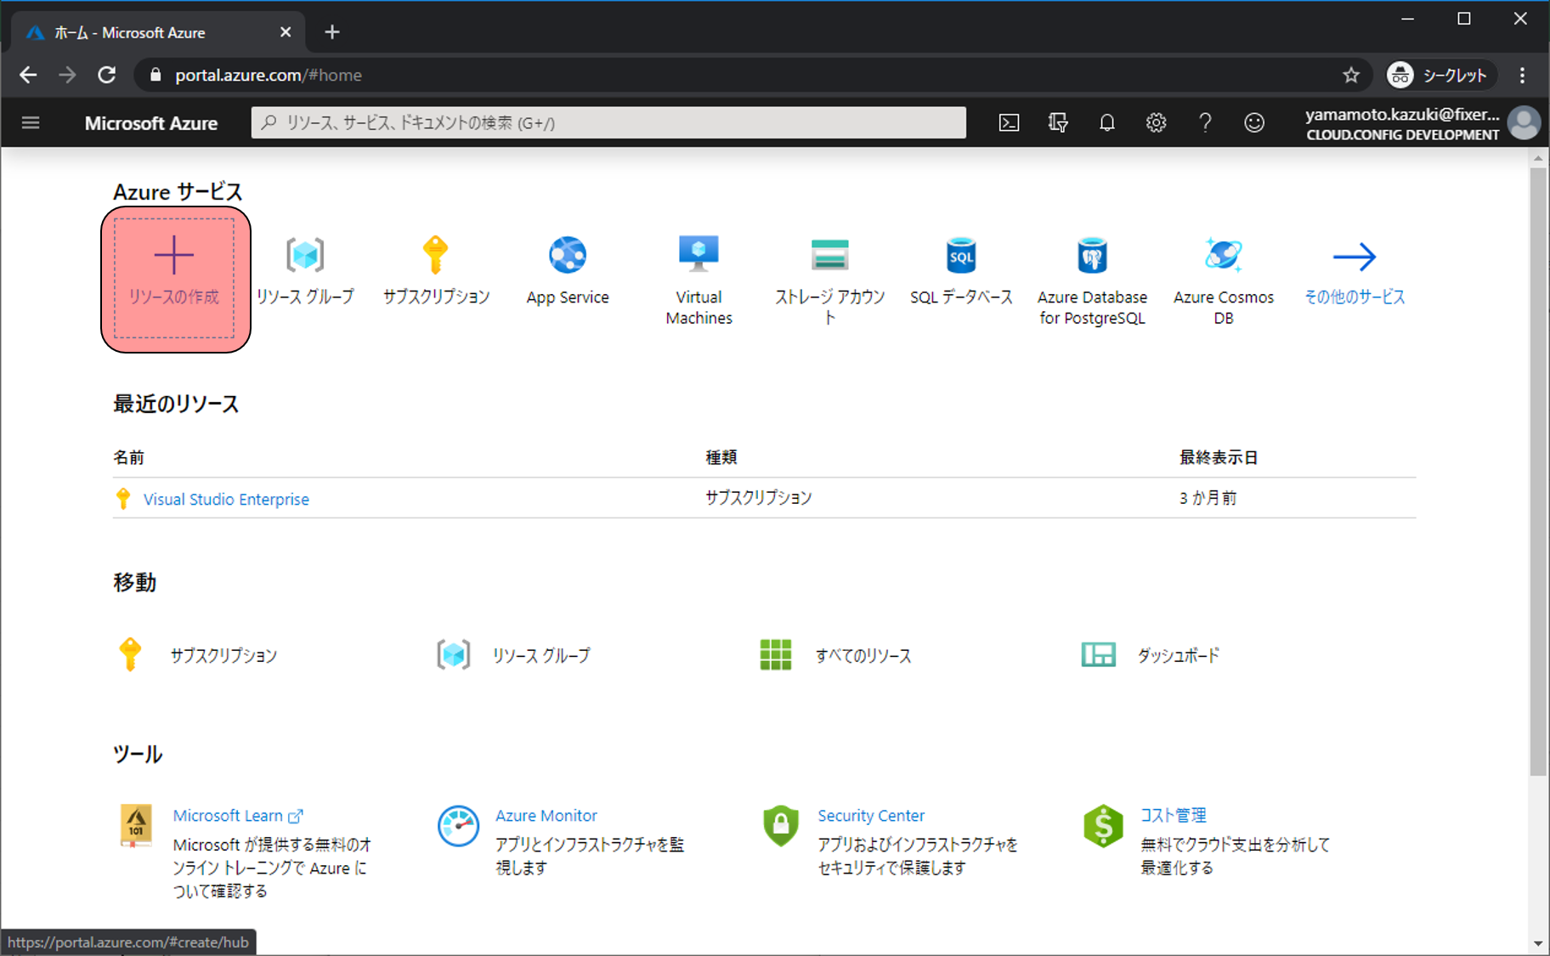This screenshot has height=956, width=1550.
Task: Select the Virtual Machines service icon
Action: tap(699, 254)
